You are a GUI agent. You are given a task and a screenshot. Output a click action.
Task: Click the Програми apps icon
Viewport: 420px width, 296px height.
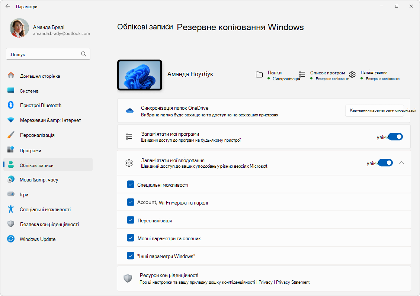[11, 149]
